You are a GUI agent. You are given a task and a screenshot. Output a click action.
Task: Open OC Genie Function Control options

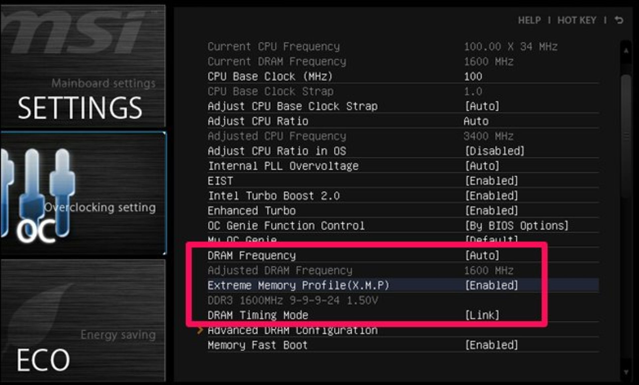(517, 226)
